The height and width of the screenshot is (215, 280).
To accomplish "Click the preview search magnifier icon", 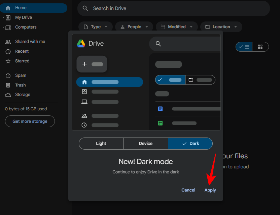I will 158,44.
